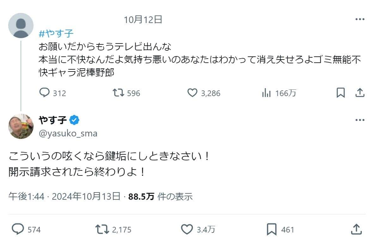Open view analytics showing 166万

tap(266, 93)
